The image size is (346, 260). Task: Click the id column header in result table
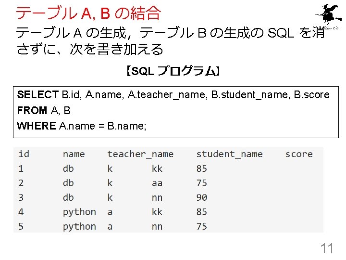point(24,154)
